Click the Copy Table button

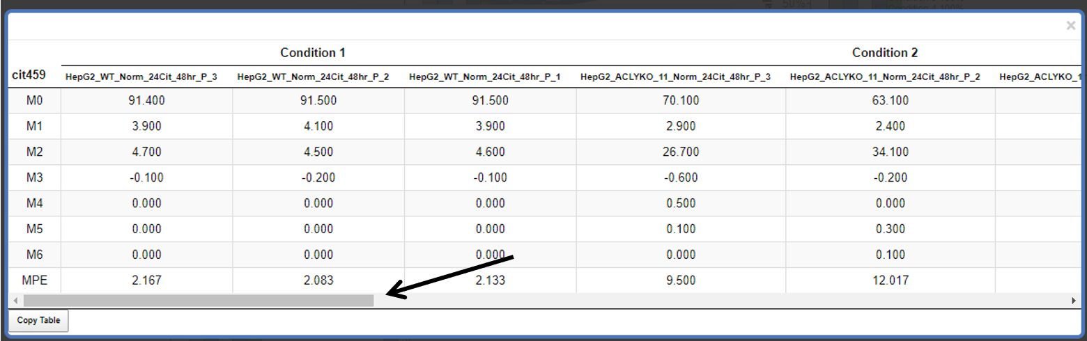tap(38, 321)
